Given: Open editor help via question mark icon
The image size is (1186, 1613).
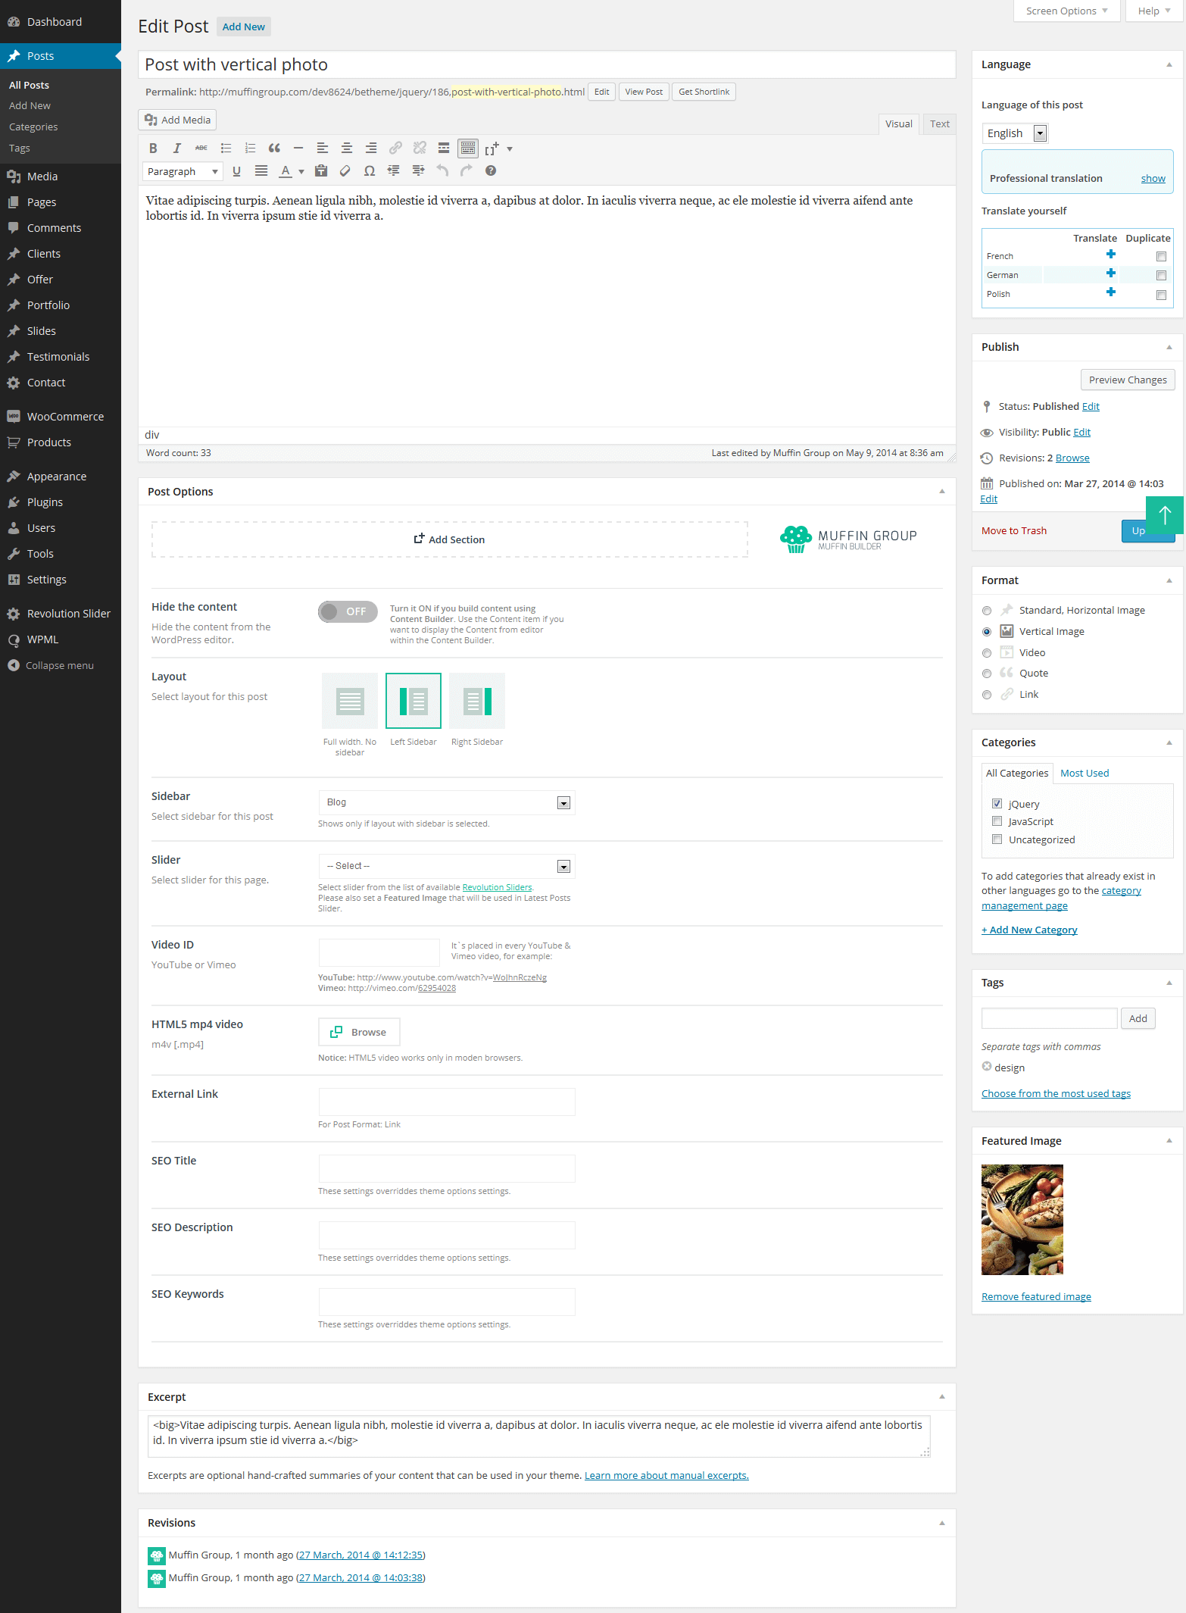Looking at the screenshot, I should coord(491,171).
